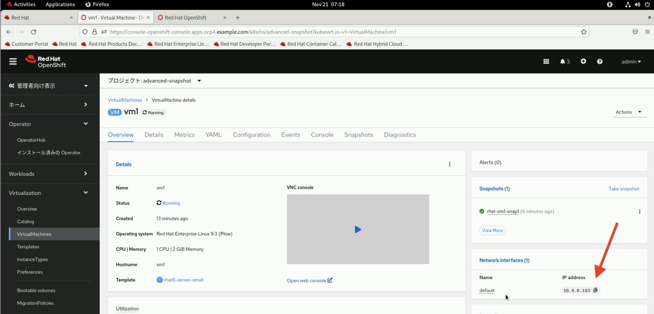Collapse the Virtualization navigation section
The image size is (654, 314).
click(50, 193)
